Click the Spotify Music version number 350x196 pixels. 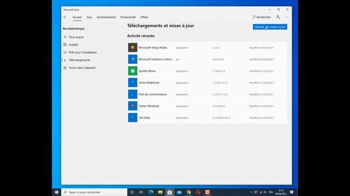pyautogui.click(x=219, y=71)
